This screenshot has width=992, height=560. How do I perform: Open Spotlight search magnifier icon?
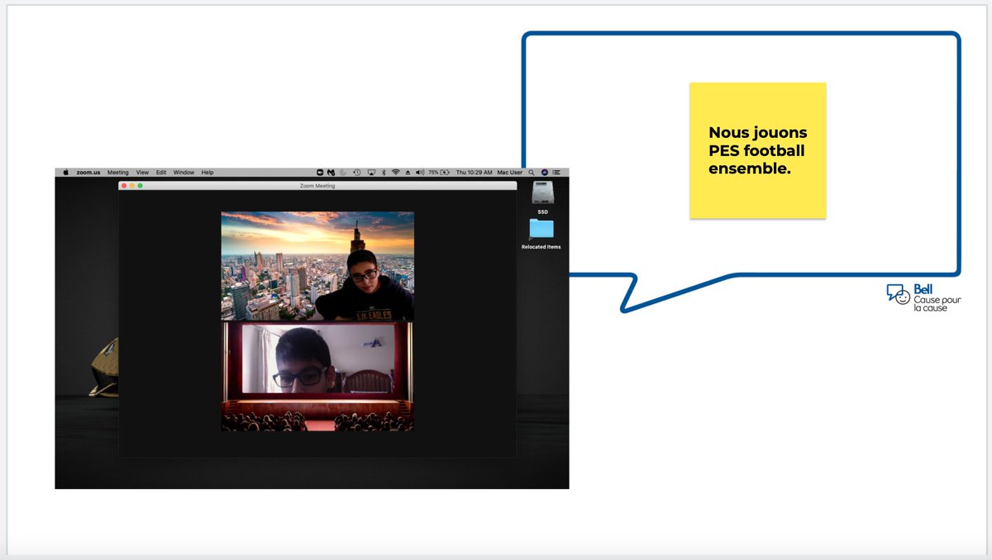(531, 173)
